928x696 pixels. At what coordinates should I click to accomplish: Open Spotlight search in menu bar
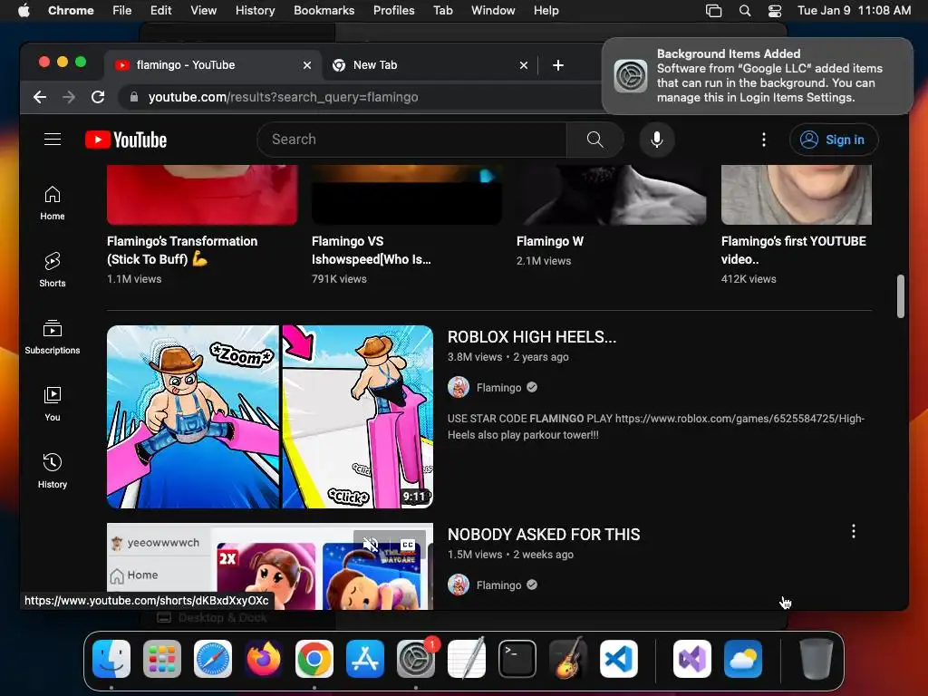coord(745,11)
